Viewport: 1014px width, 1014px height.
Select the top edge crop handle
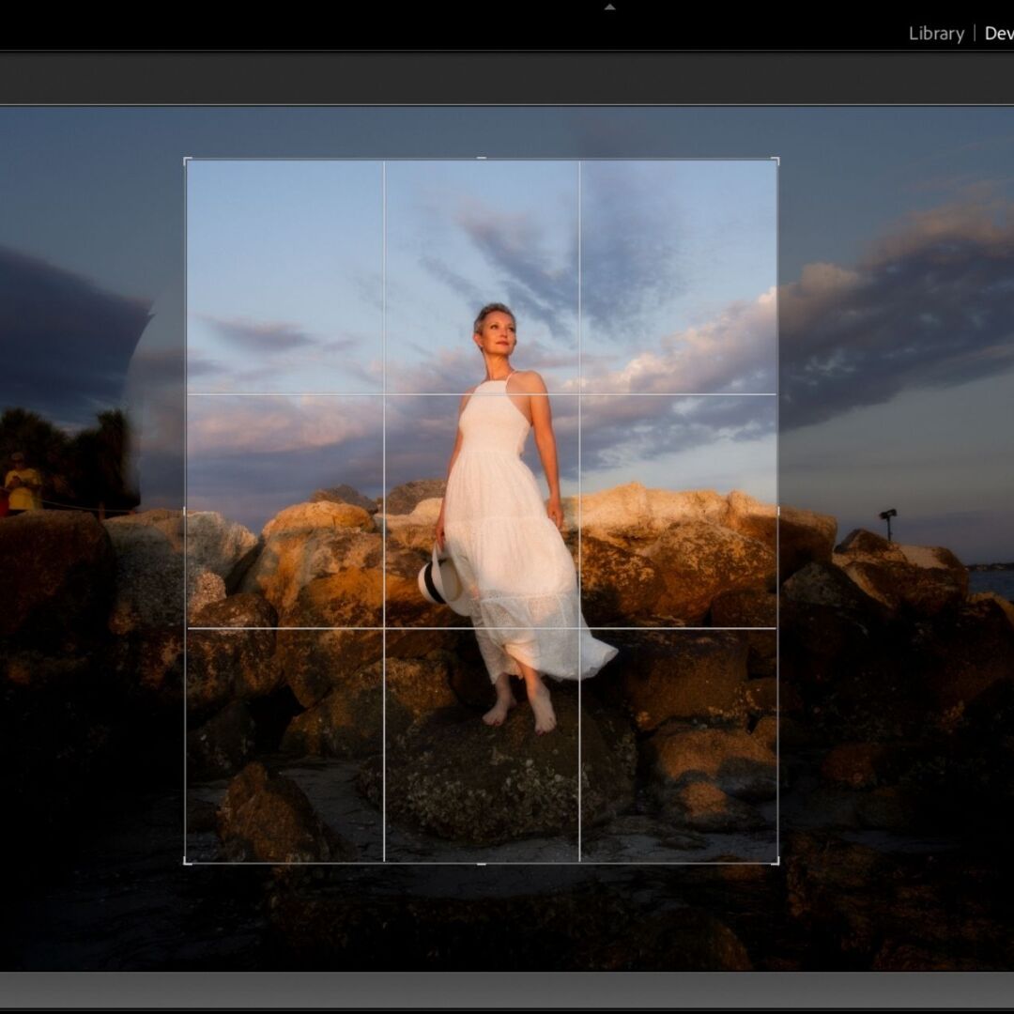point(481,157)
